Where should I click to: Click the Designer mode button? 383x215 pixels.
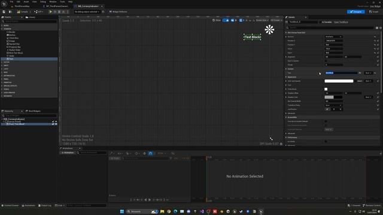click(x=355, y=12)
